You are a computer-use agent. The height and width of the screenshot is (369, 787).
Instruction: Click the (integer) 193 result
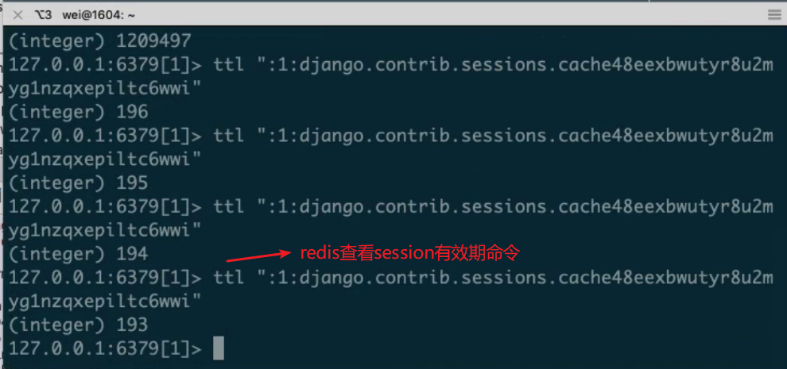[x=78, y=326]
